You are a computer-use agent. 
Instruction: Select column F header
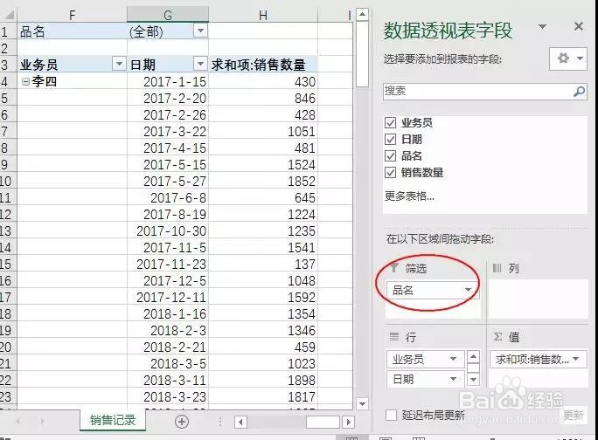pos(72,15)
